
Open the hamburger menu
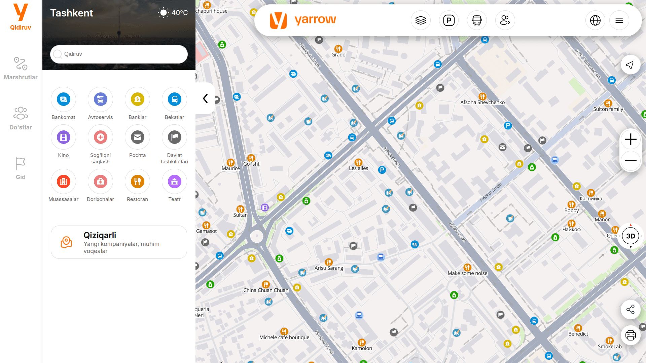click(619, 21)
